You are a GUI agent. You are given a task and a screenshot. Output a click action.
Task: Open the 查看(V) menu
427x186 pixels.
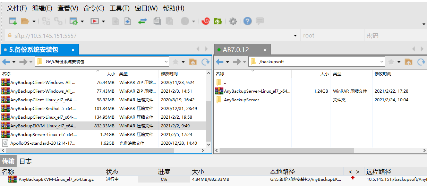[x=68, y=8]
